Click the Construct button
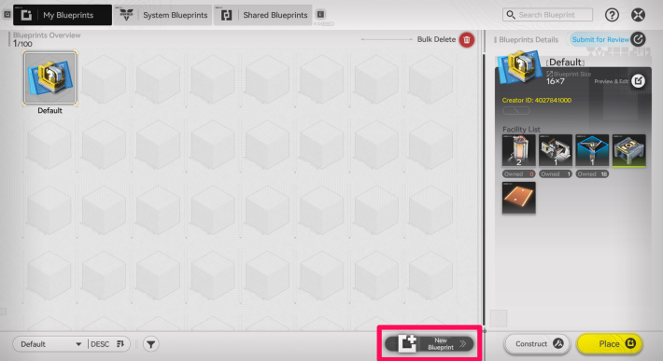Image resolution: width=663 pixels, height=361 pixels. click(x=538, y=343)
